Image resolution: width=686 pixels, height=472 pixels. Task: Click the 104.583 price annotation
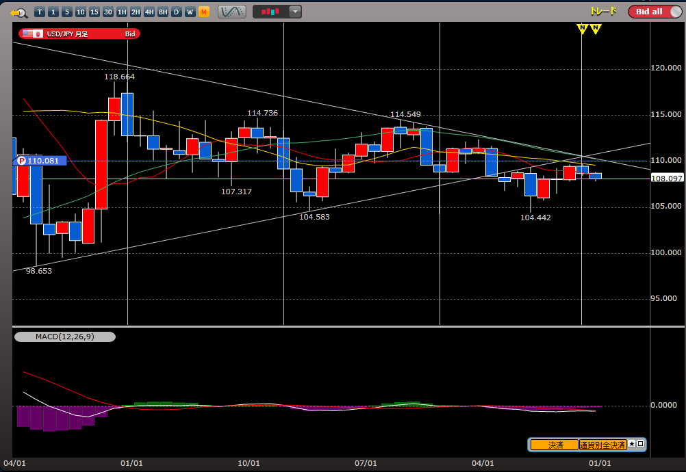[x=314, y=217]
